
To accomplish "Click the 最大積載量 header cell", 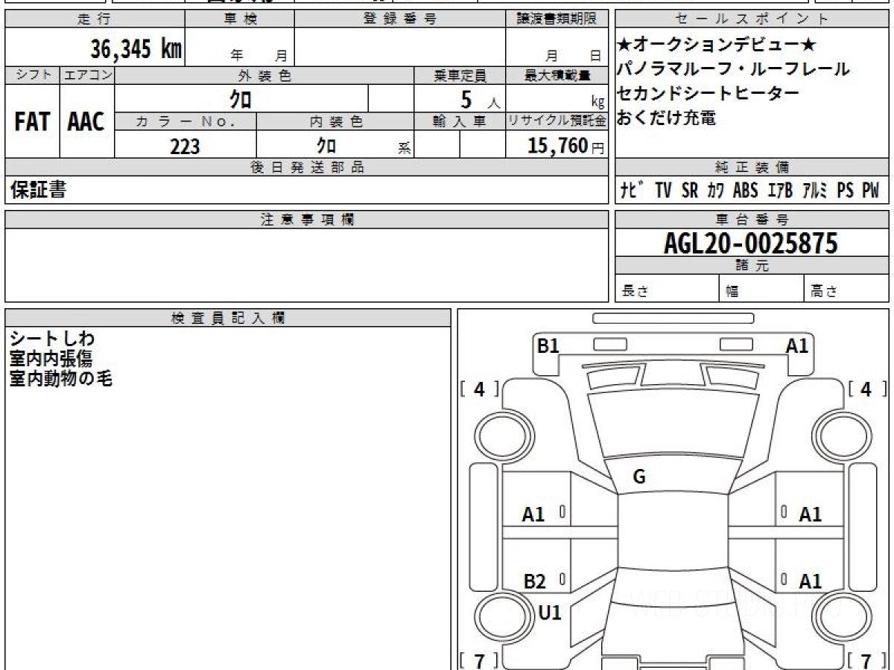I will tap(557, 75).
